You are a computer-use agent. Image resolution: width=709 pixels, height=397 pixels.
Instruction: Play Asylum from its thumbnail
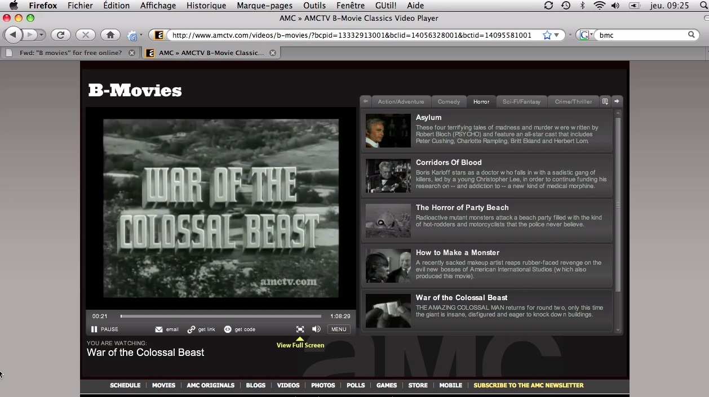[x=388, y=131]
